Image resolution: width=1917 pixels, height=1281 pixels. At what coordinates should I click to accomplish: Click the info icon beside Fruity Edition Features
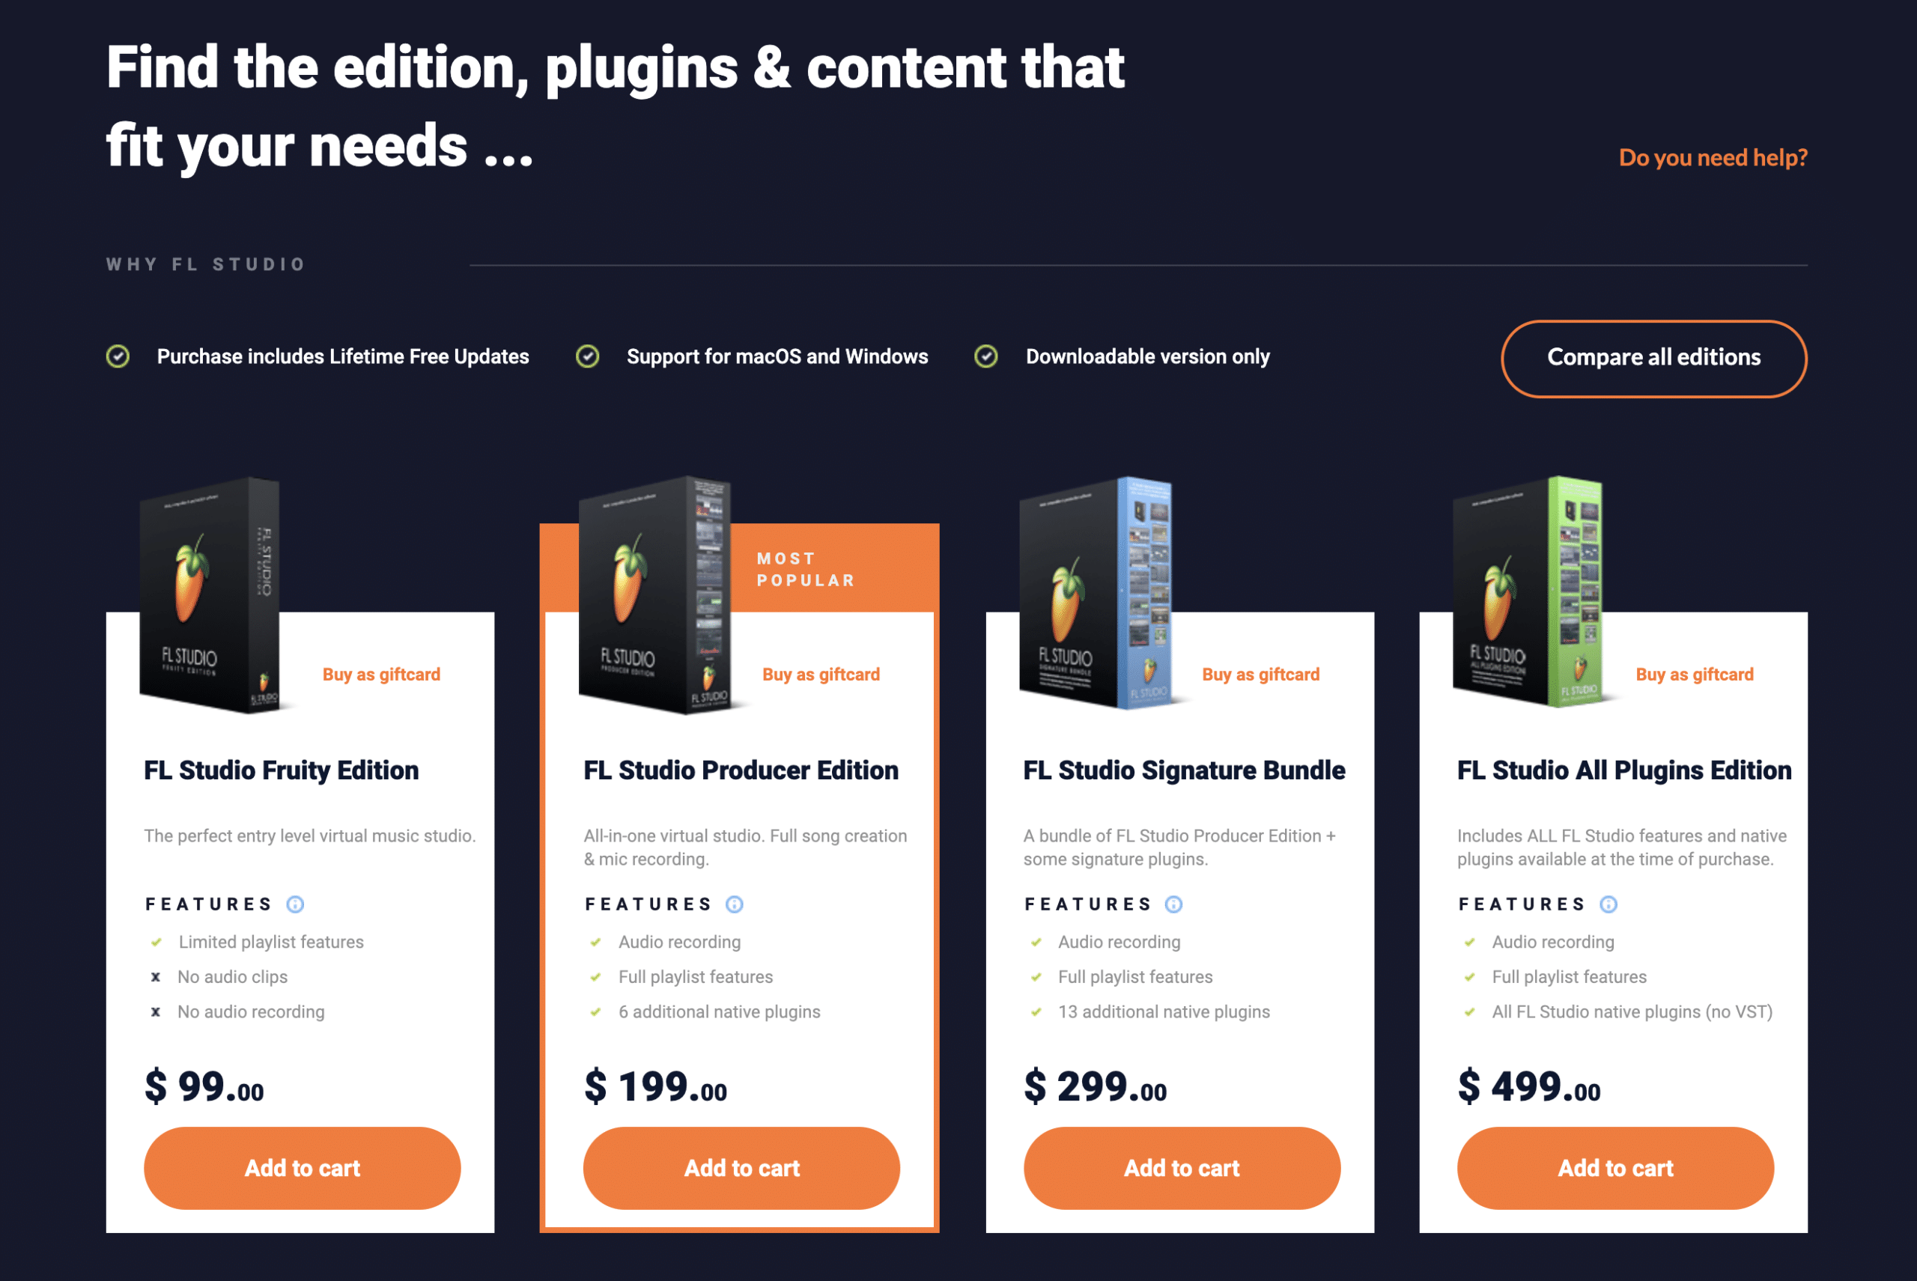295,904
